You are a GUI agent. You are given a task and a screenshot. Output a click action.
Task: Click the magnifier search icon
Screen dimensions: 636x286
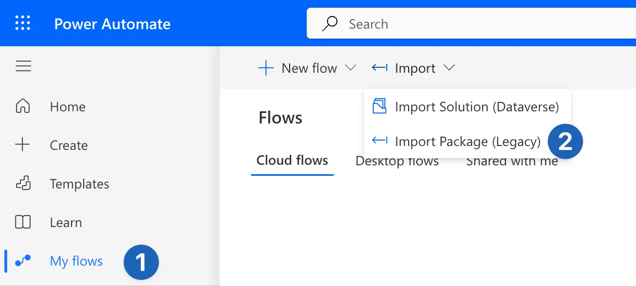330,24
